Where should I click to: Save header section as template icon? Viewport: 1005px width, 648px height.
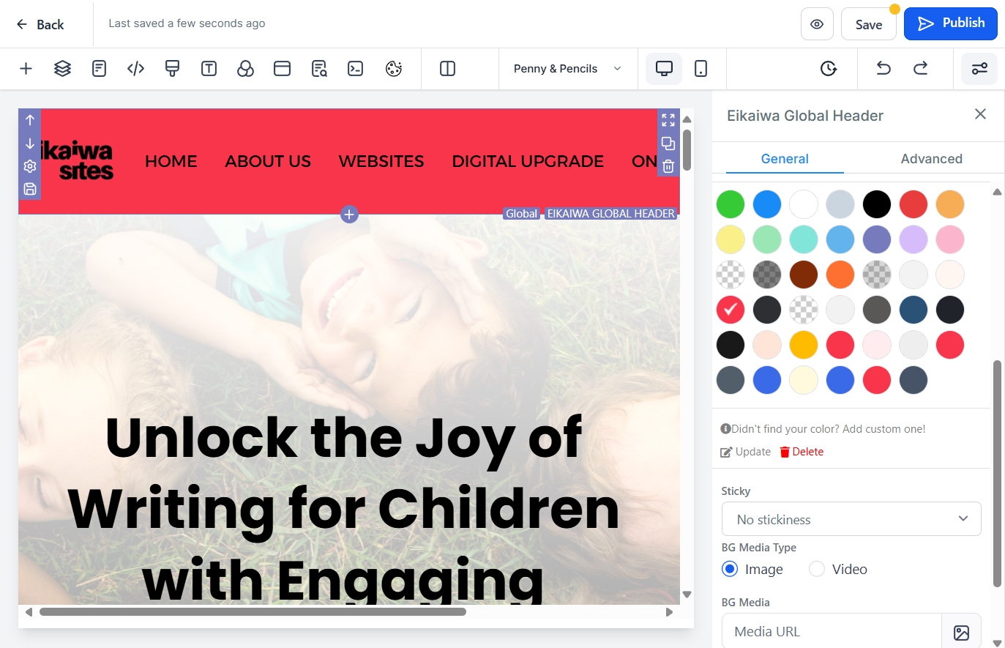[30, 189]
